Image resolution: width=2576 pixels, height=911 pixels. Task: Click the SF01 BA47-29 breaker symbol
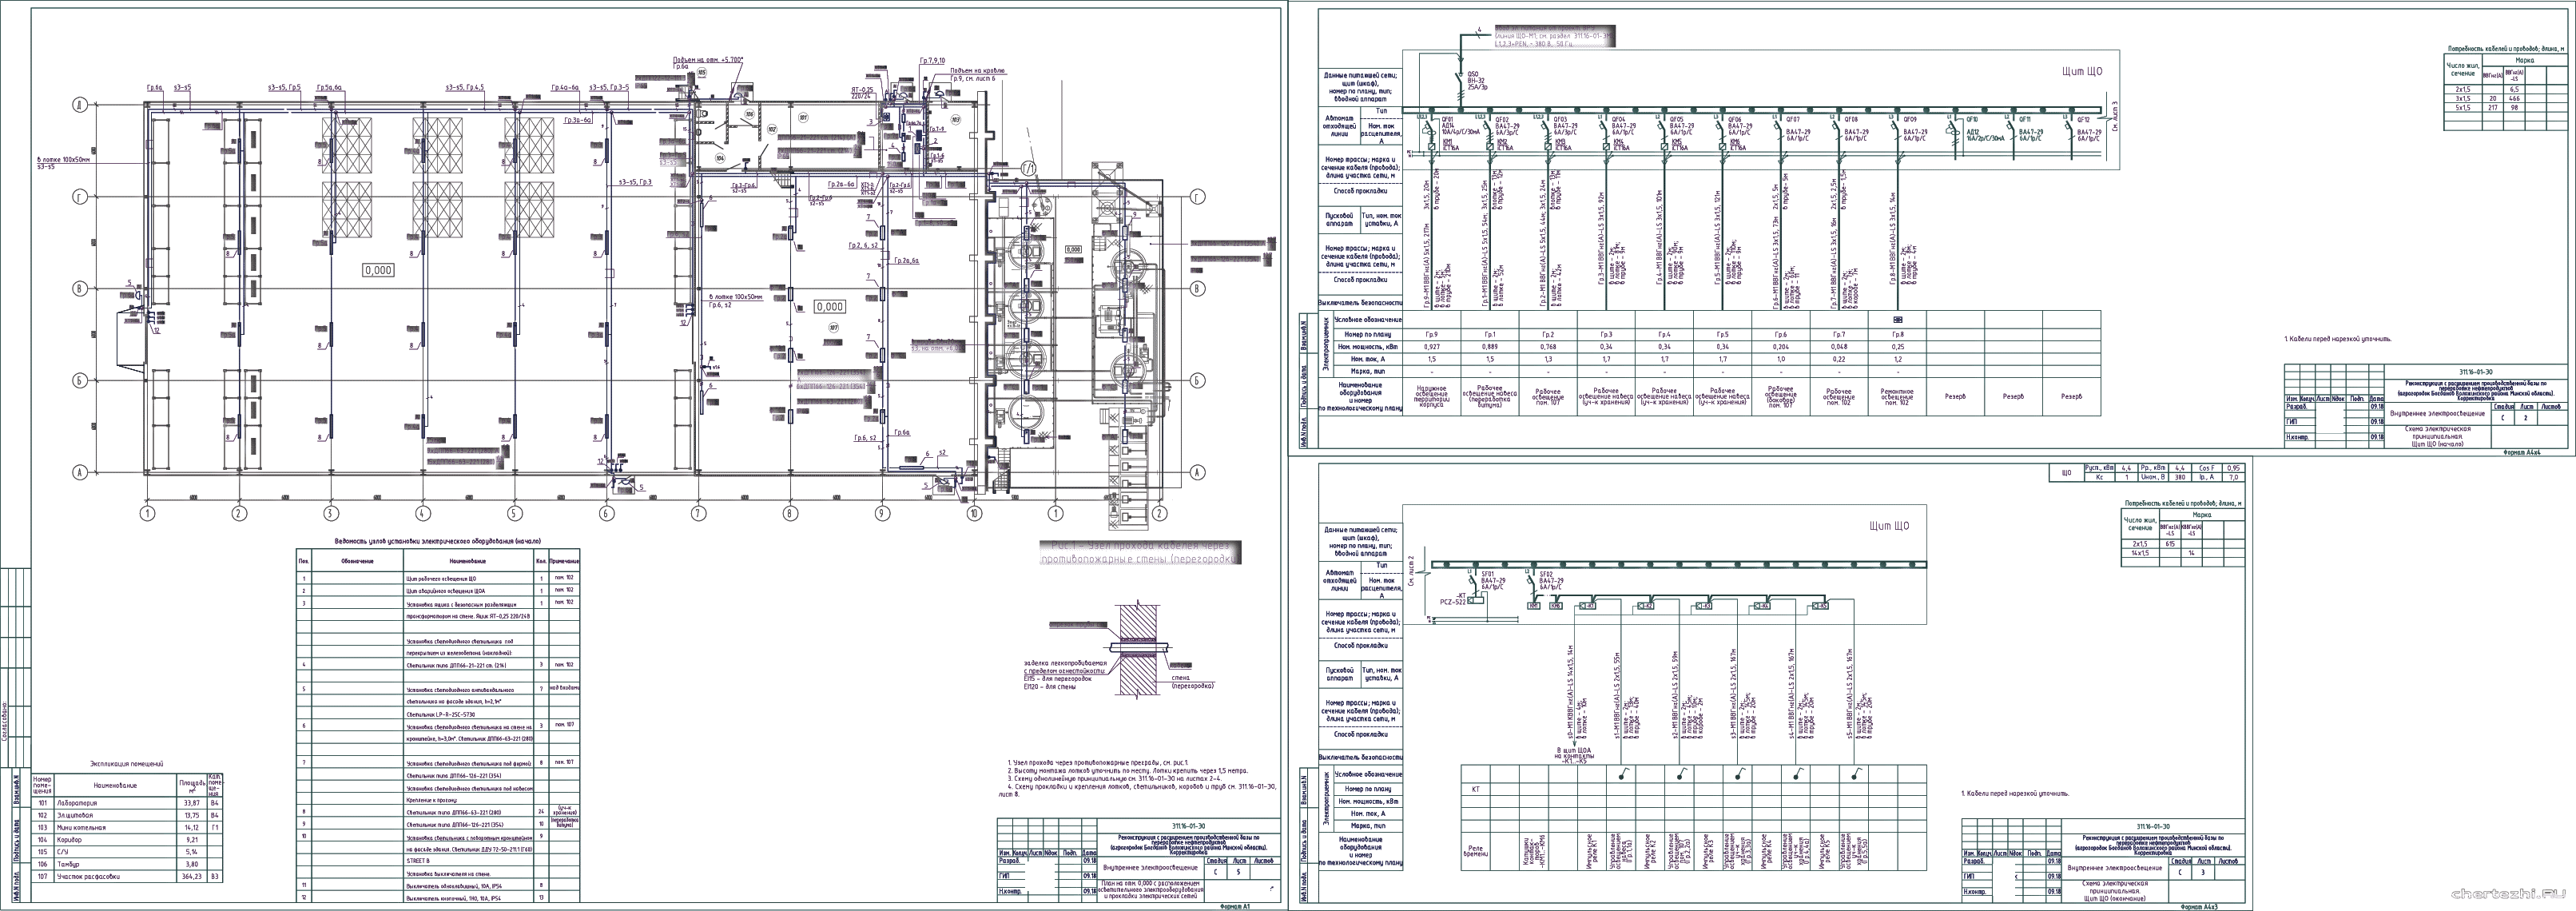(x=1472, y=581)
